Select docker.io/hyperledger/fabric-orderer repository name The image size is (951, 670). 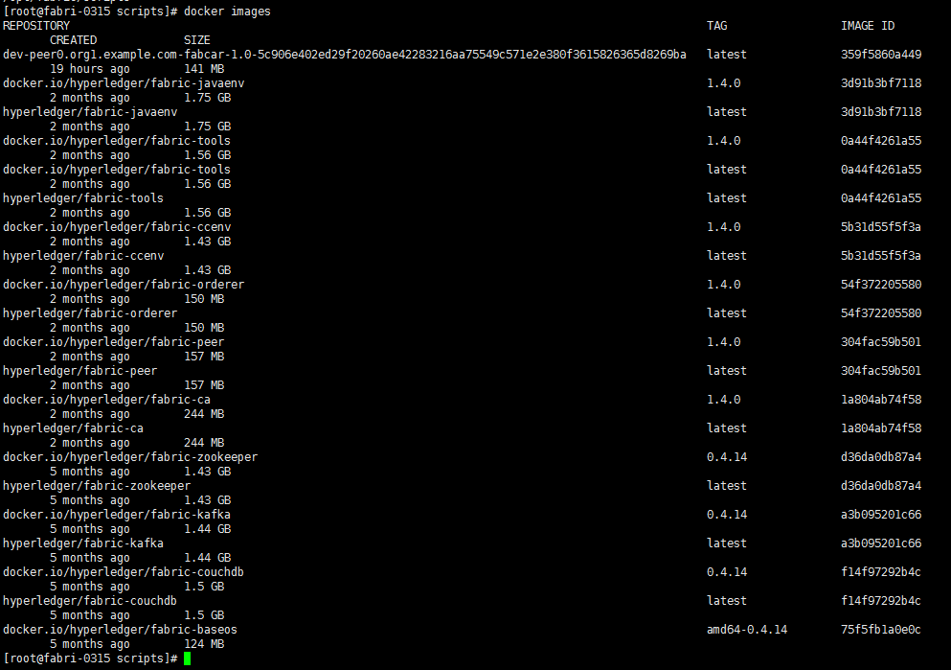pos(124,285)
